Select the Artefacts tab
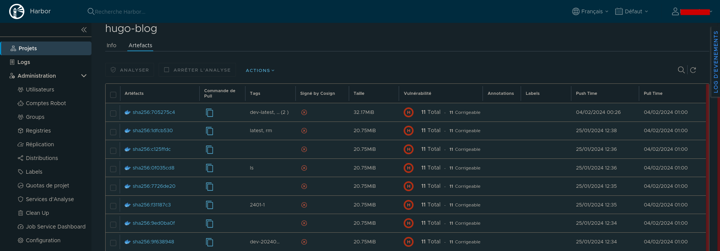This screenshot has height=251, width=720. (x=140, y=45)
